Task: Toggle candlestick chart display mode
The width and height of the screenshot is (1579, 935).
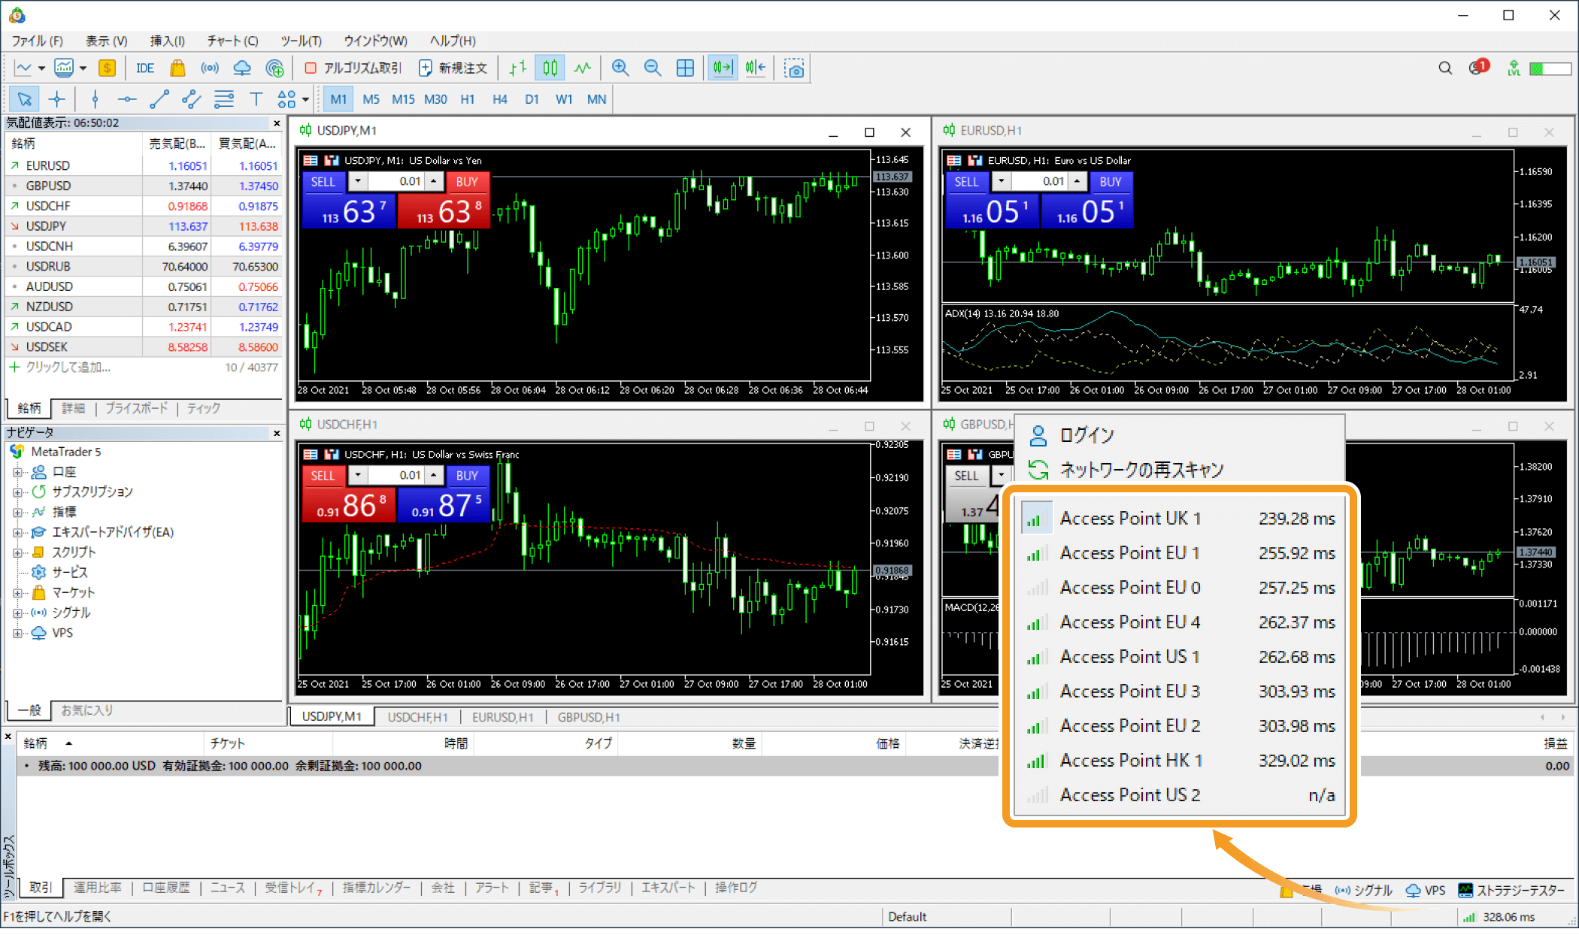Action: (550, 68)
